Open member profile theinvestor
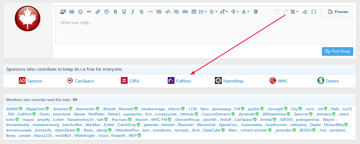The height and width of the screenshot is (144, 360). tap(86, 109)
